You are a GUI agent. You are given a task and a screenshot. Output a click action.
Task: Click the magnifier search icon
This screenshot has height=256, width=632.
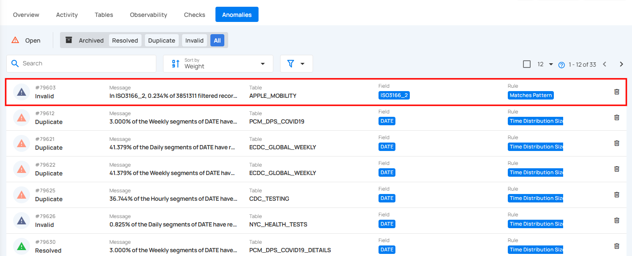[x=15, y=63]
